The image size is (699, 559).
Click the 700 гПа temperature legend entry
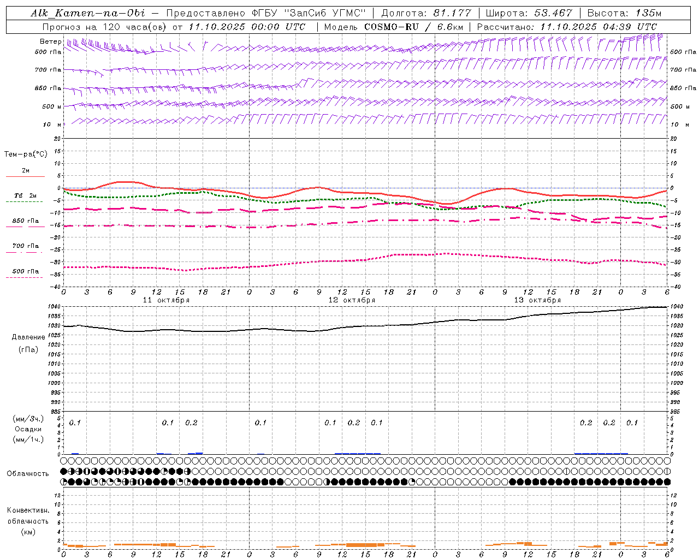click(26, 246)
